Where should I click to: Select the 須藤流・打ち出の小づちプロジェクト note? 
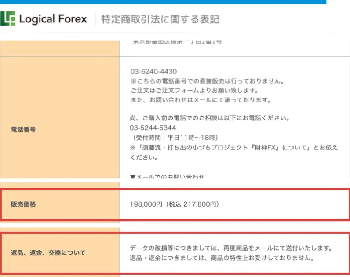(234, 153)
